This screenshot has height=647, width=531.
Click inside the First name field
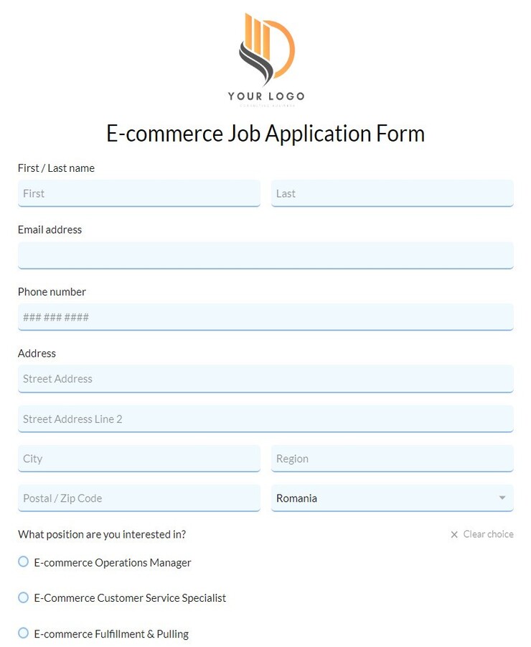(138, 193)
